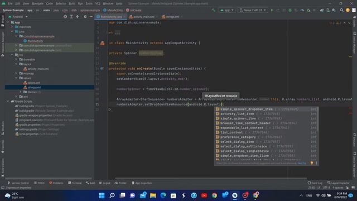Click the onCreate breadcrumb
Screen dimensions: 357x201
pyautogui.click(x=134, y=10)
